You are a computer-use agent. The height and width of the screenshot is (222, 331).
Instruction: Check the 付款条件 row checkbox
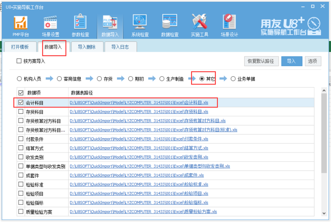(x=21, y=139)
